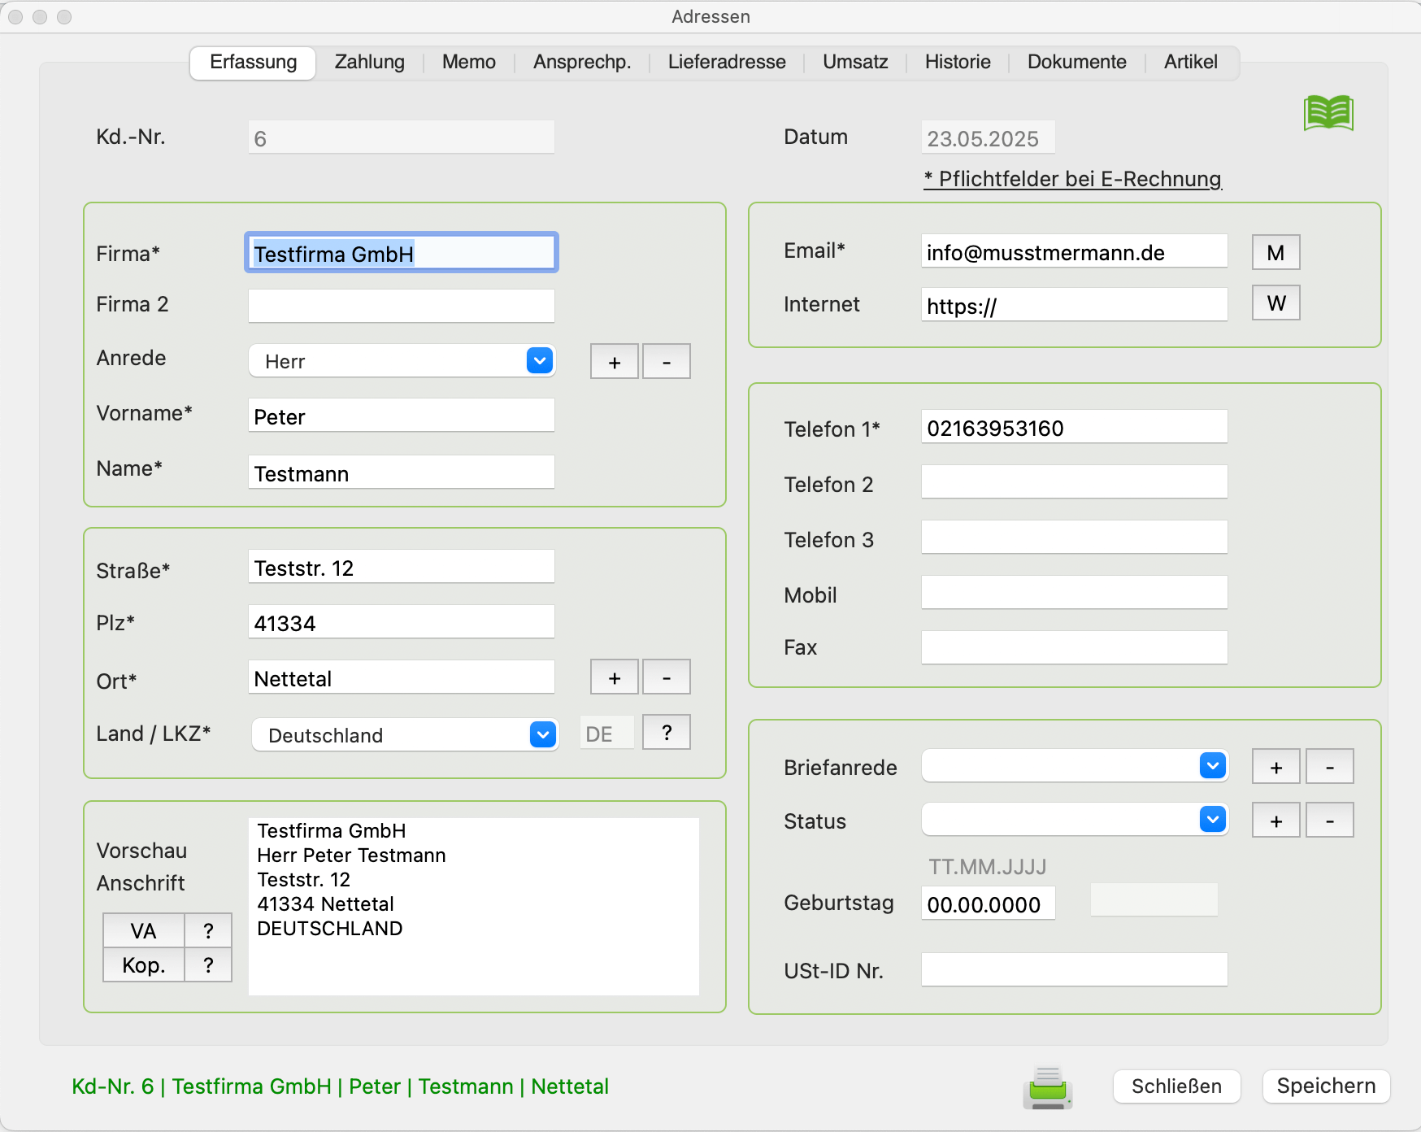Click the green printer icon
1421x1132 pixels.
tap(1048, 1088)
